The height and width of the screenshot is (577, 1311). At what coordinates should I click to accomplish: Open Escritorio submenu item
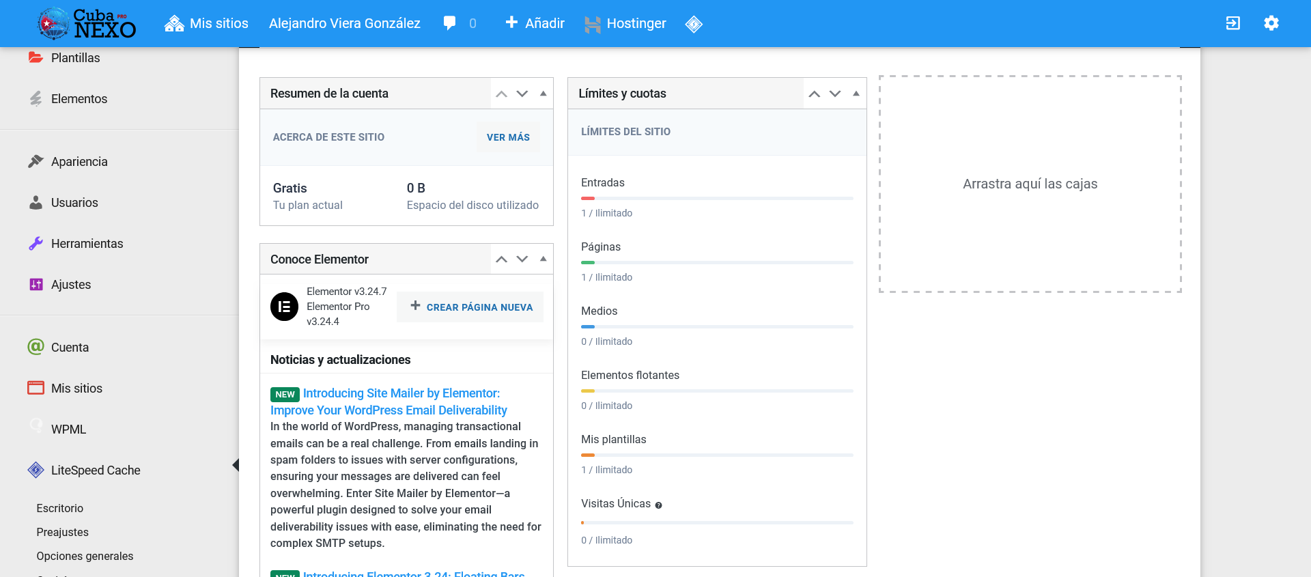[60, 508]
